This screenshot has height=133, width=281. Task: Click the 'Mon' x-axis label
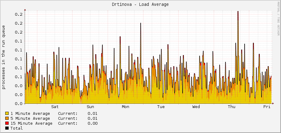(126, 107)
